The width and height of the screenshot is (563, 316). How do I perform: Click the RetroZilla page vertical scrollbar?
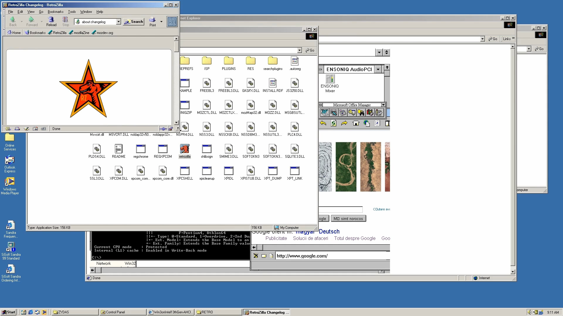pos(176,81)
